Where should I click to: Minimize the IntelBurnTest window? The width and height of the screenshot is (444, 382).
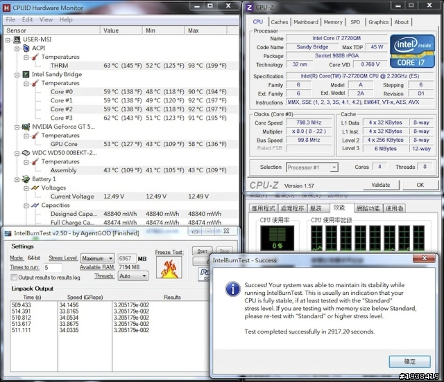coord(195,232)
